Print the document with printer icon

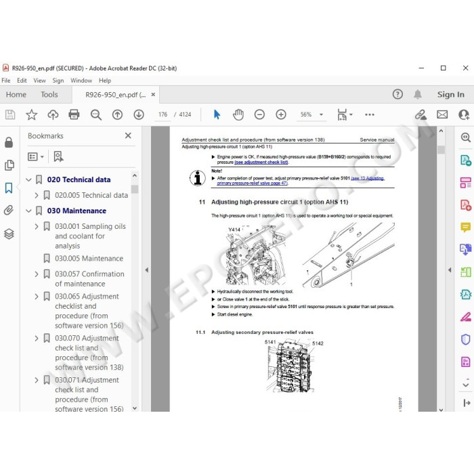point(74,114)
